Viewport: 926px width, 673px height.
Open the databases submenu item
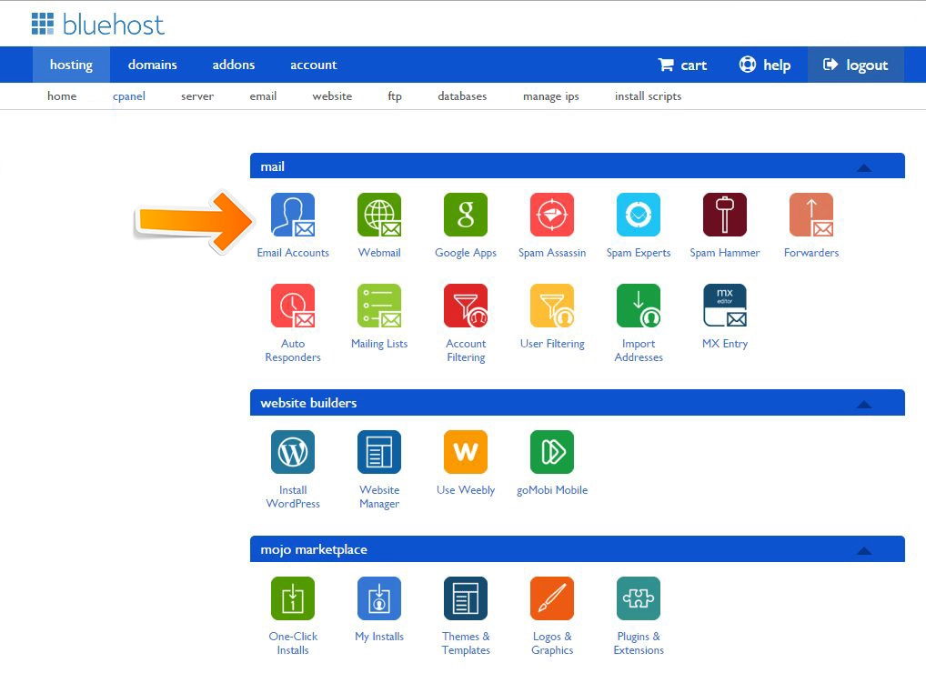coord(462,96)
